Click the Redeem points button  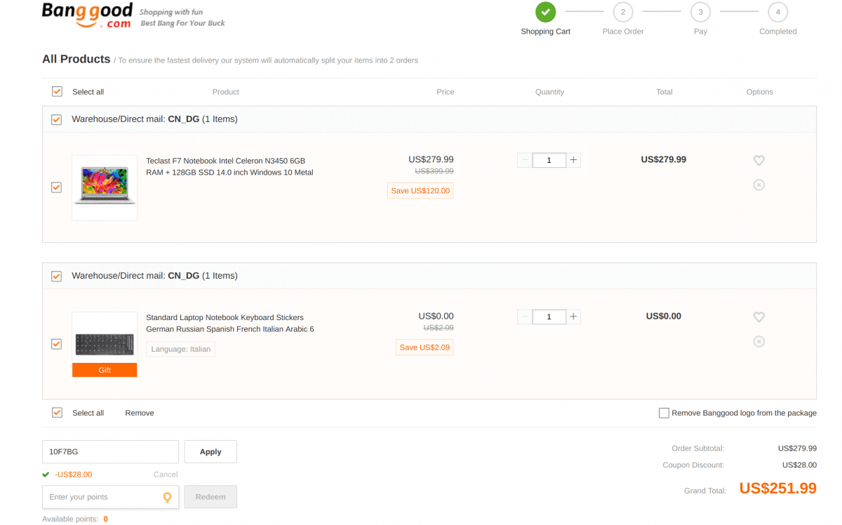(210, 497)
